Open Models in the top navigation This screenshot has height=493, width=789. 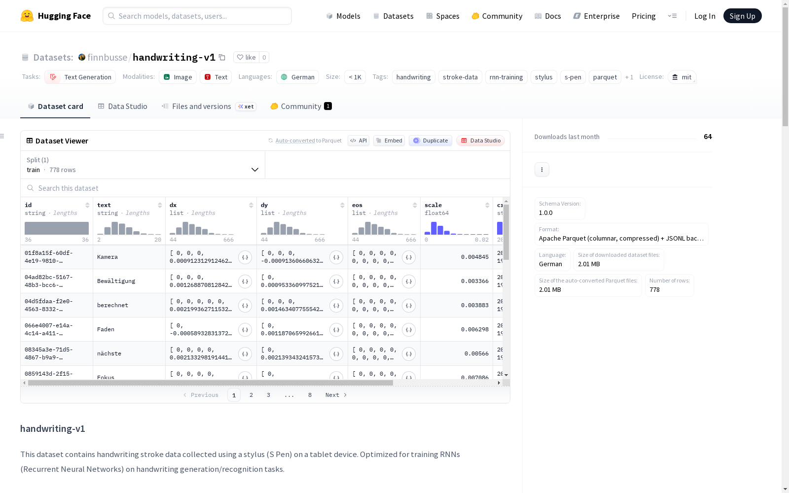343,16
